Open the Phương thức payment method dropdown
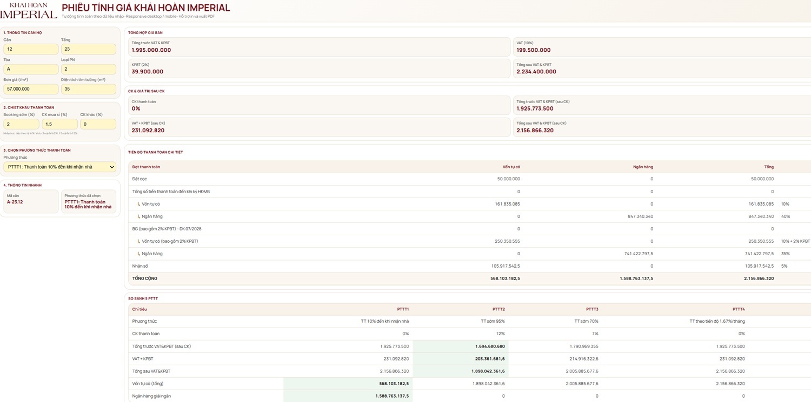This screenshot has height=402, width=811. point(60,167)
